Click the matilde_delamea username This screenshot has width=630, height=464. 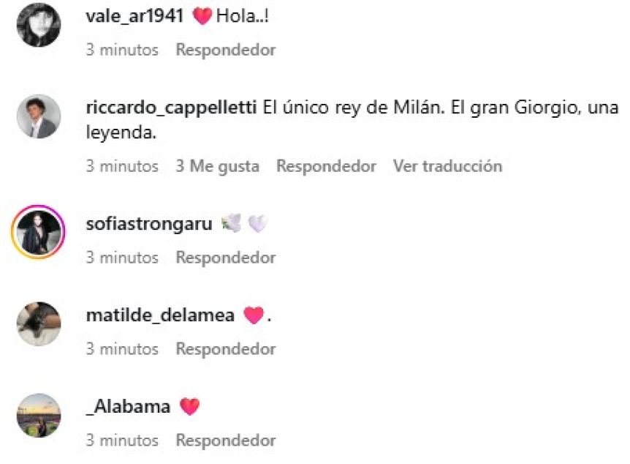(x=160, y=315)
